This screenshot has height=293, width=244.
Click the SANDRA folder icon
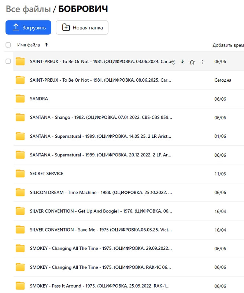click(20, 99)
